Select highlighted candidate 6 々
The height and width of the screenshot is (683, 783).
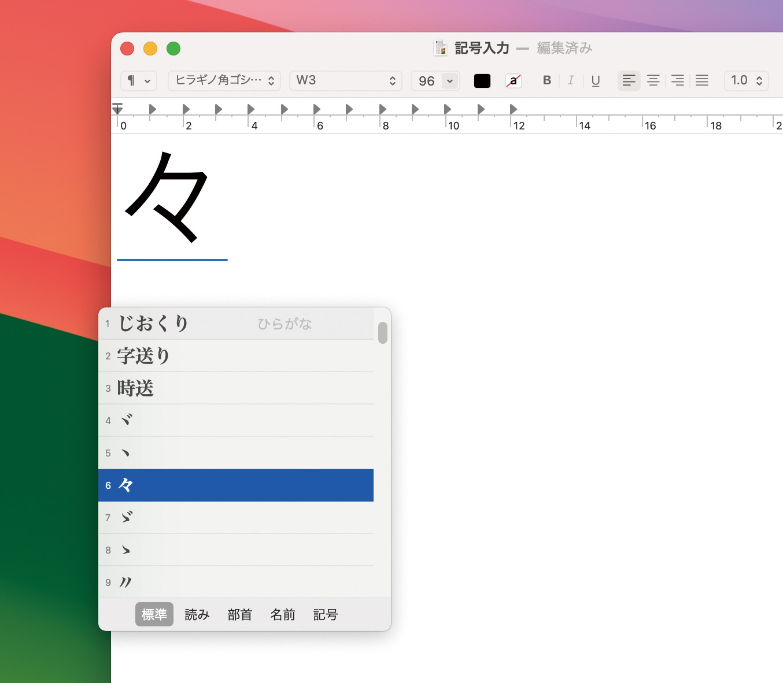pos(236,485)
